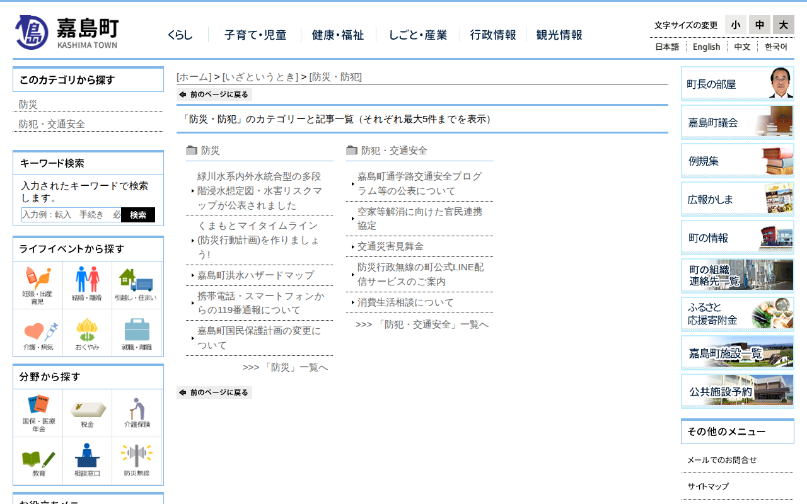
Task: Open the 観光情報 menu
Action: [559, 35]
